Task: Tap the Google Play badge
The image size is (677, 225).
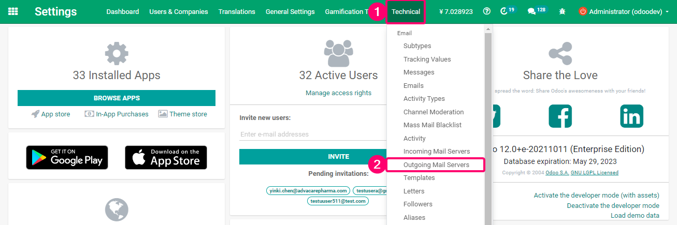Action: pos(67,157)
